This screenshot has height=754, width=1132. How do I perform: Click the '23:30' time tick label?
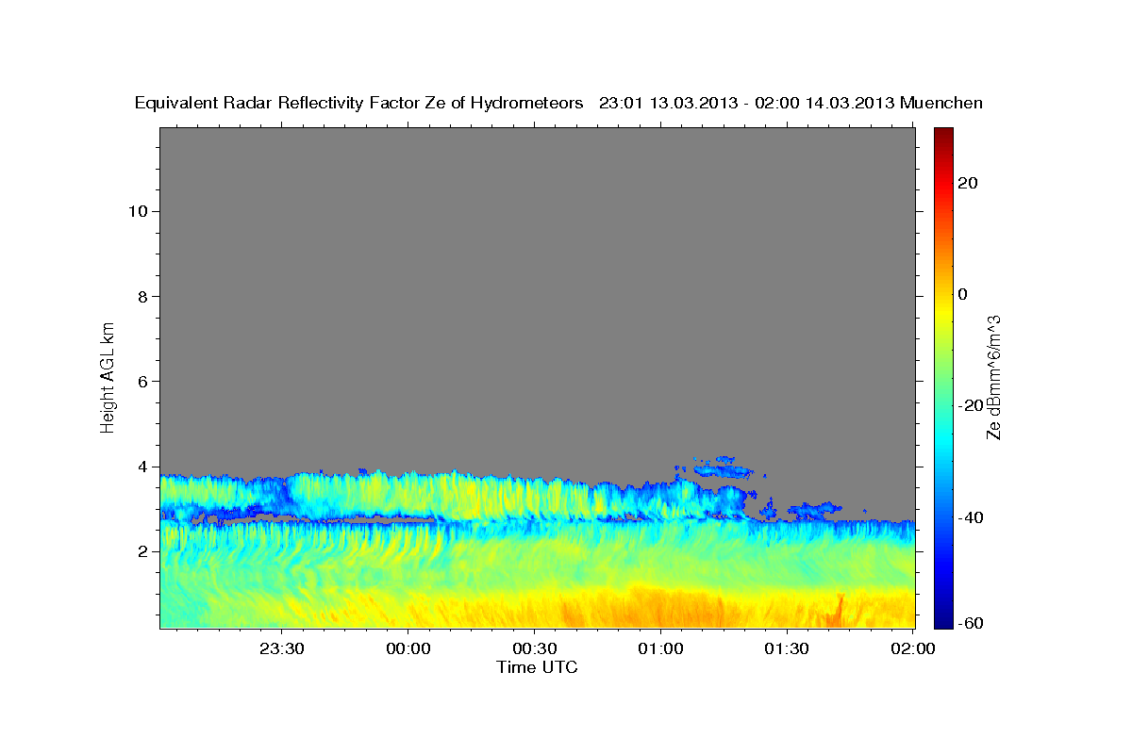pos(282,648)
